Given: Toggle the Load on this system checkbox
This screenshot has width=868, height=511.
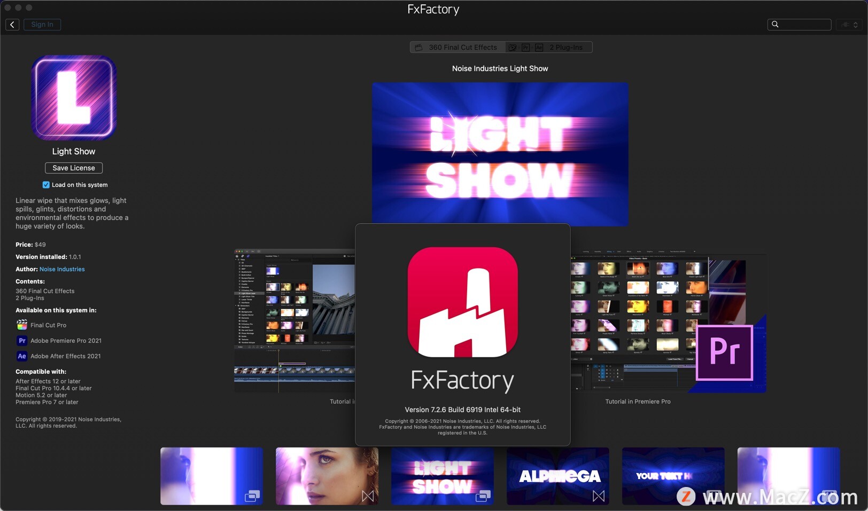Looking at the screenshot, I should click(46, 185).
